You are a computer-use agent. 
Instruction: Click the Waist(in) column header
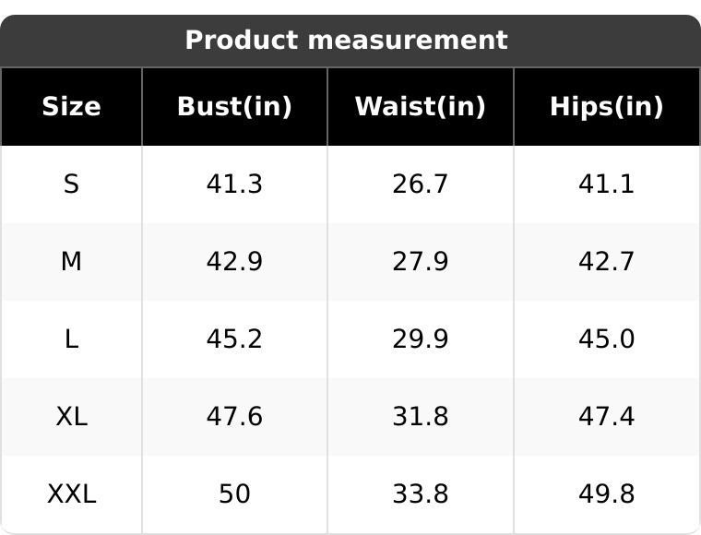[x=420, y=107]
